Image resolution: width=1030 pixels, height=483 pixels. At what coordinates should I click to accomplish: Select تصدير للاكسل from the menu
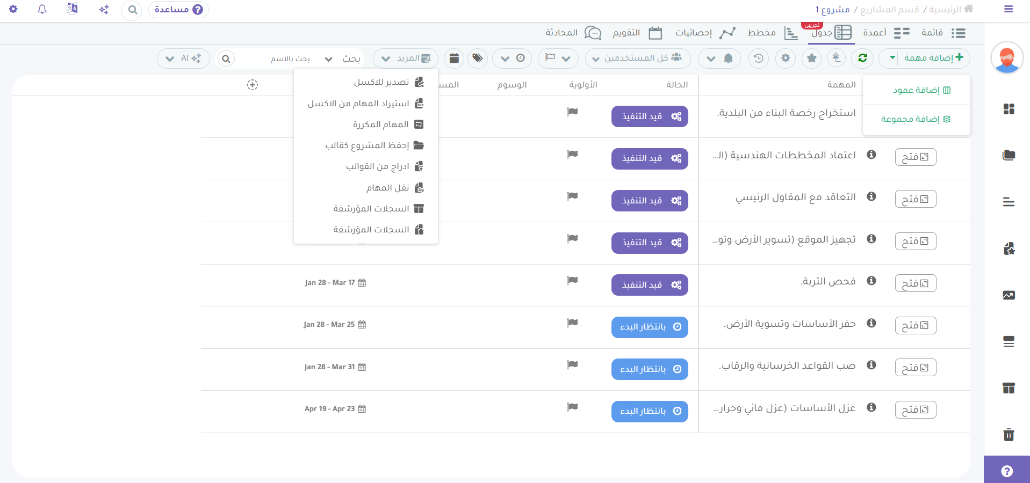pos(381,82)
